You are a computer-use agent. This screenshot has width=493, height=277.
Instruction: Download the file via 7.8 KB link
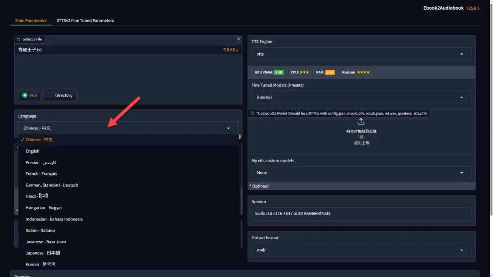pos(231,50)
